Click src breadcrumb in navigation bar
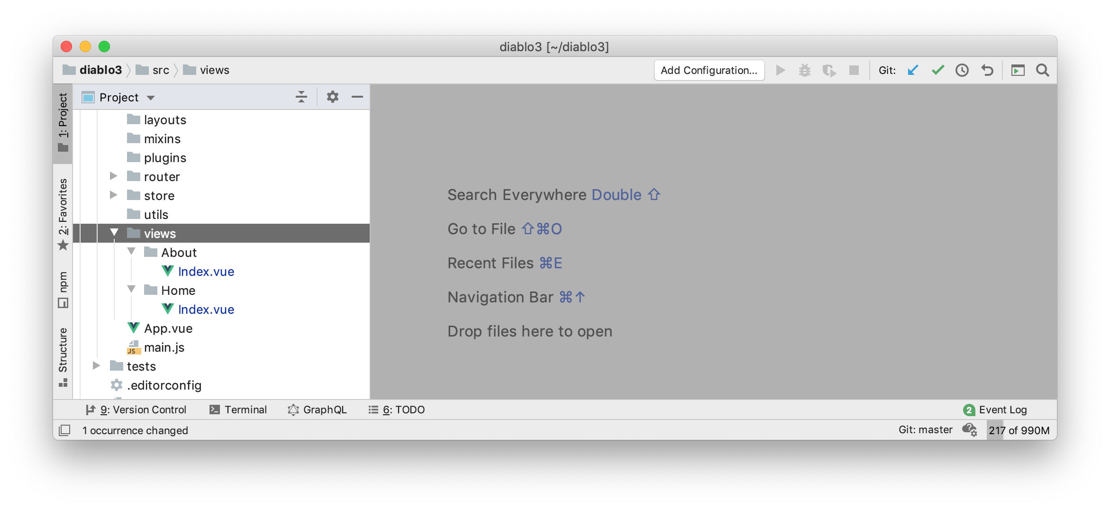 (153, 70)
